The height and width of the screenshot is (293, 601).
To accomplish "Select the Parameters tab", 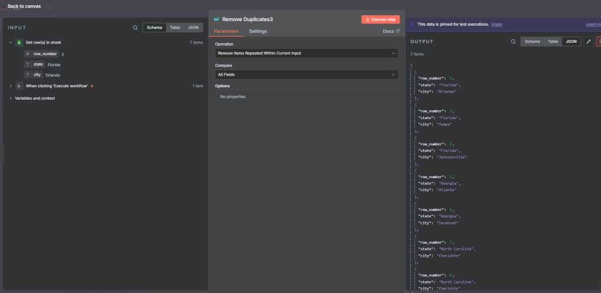I will click(226, 31).
